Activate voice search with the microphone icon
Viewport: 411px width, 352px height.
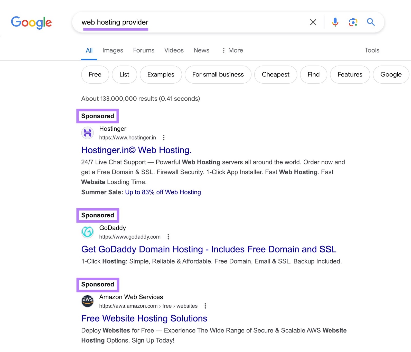pos(335,22)
